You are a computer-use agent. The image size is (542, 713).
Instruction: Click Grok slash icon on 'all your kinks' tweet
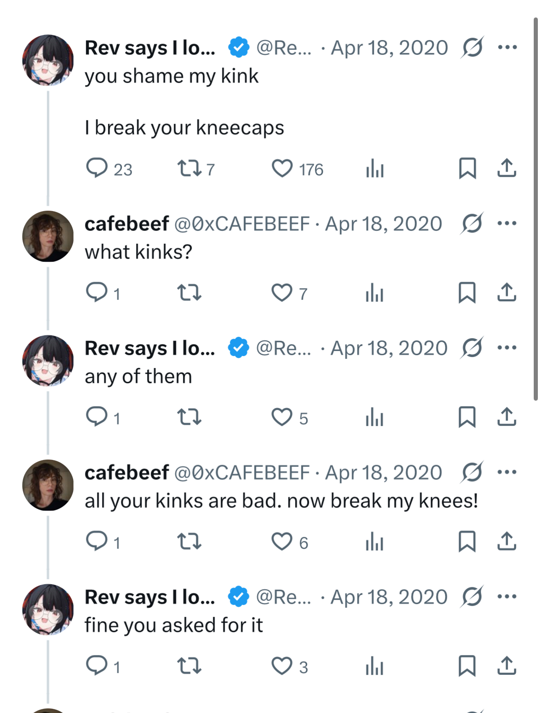(x=472, y=472)
